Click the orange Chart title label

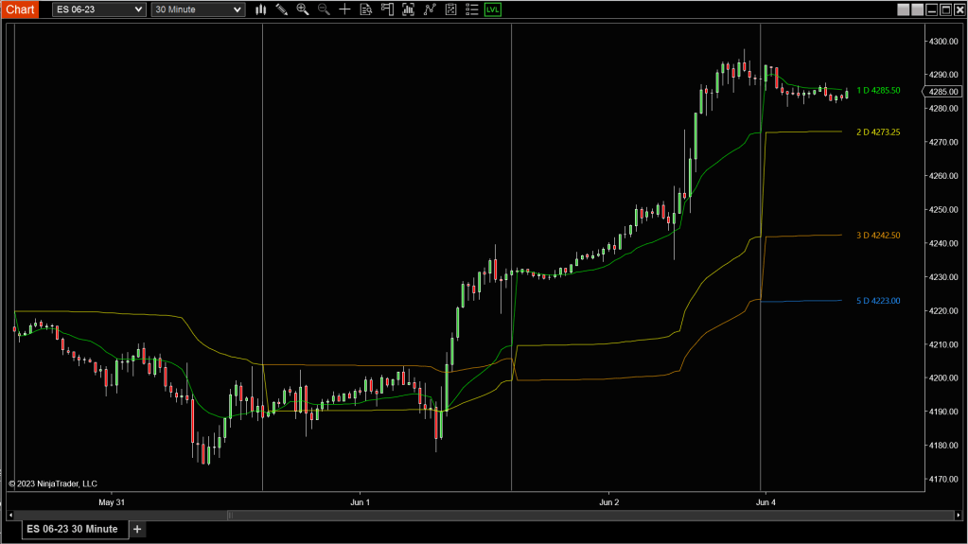click(20, 9)
